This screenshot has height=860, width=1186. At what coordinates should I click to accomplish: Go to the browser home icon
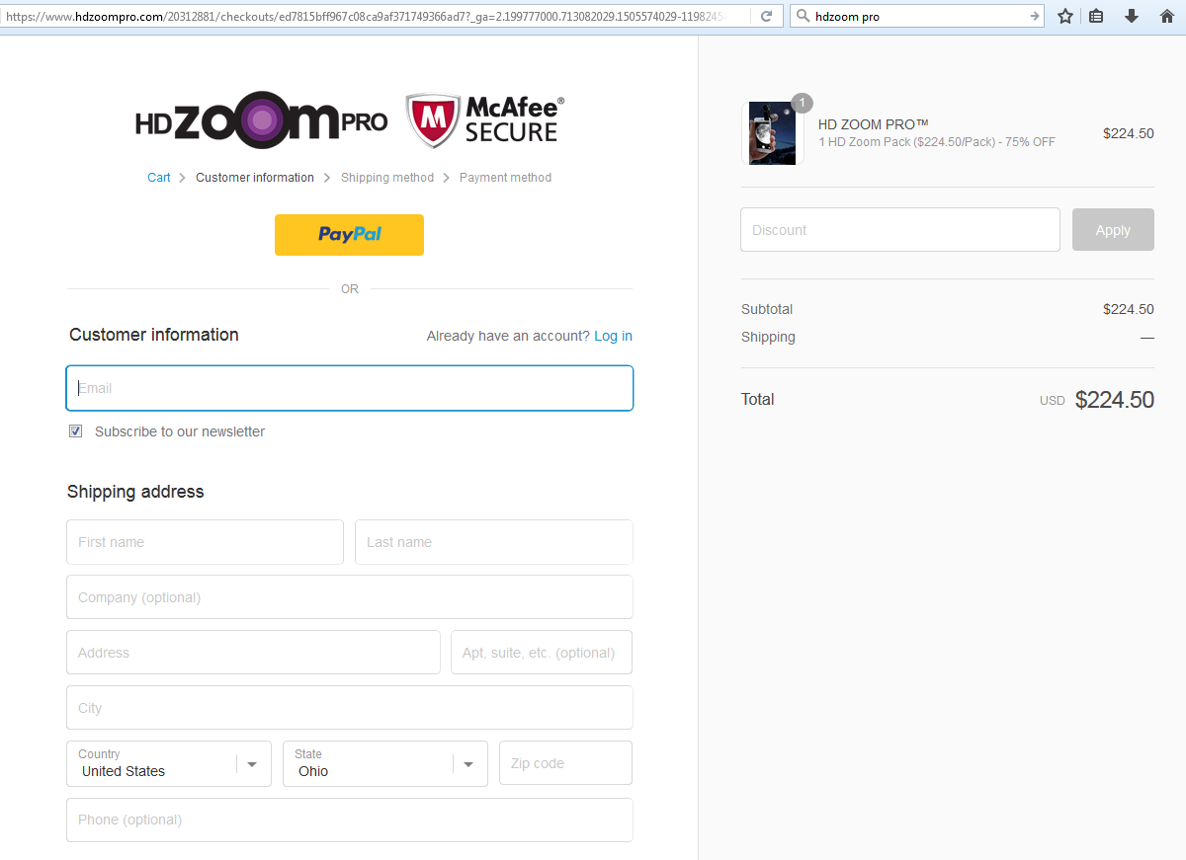pyautogui.click(x=1167, y=16)
